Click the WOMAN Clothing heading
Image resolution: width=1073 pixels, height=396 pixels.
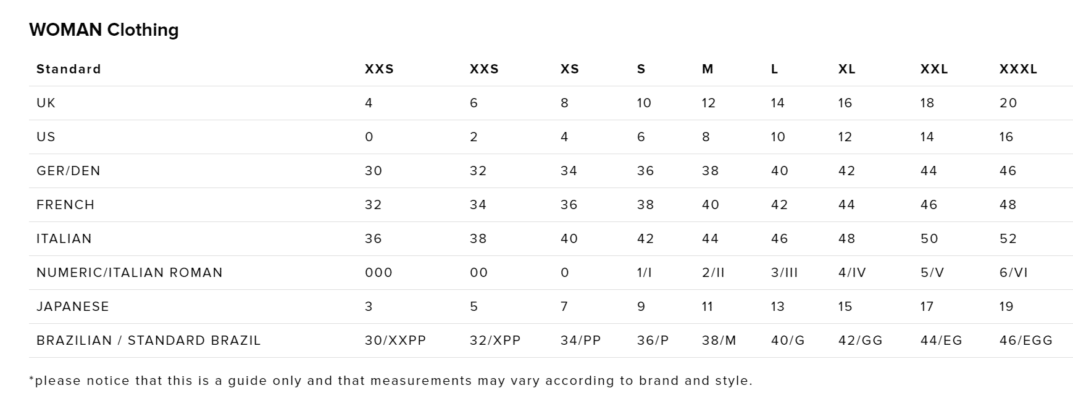(104, 30)
